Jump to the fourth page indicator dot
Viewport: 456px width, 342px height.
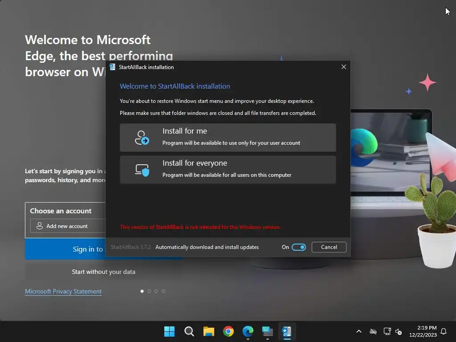tap(163, 291)
